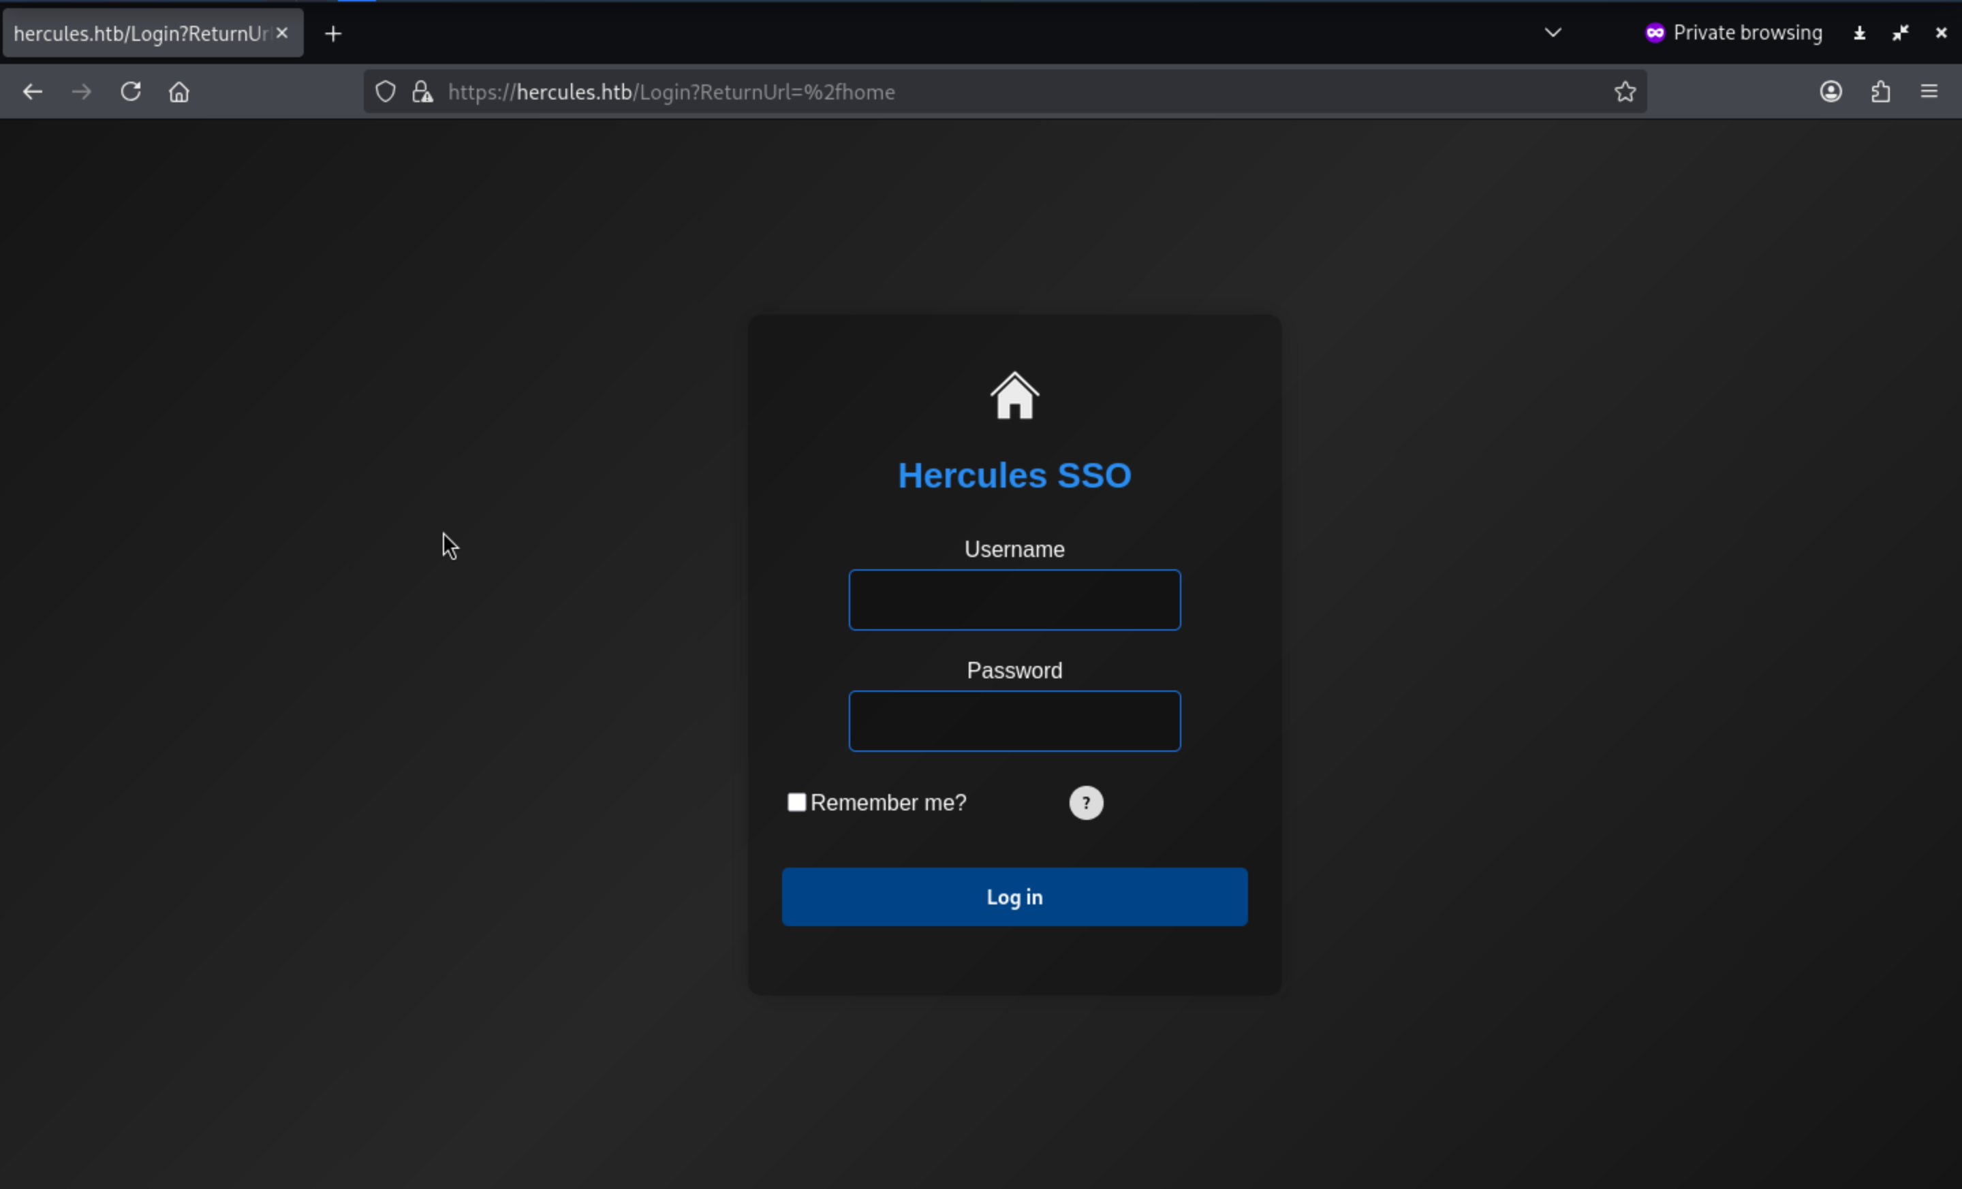This screenshot has height=1189, width=1962.
Task: Click the white house logo icon
Action: pos(1014,396)
